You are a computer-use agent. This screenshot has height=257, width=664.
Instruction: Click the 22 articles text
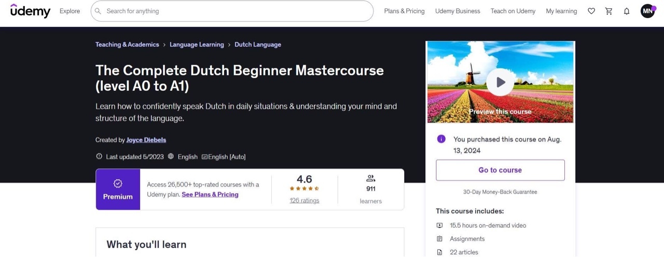[x=464, y=252]
